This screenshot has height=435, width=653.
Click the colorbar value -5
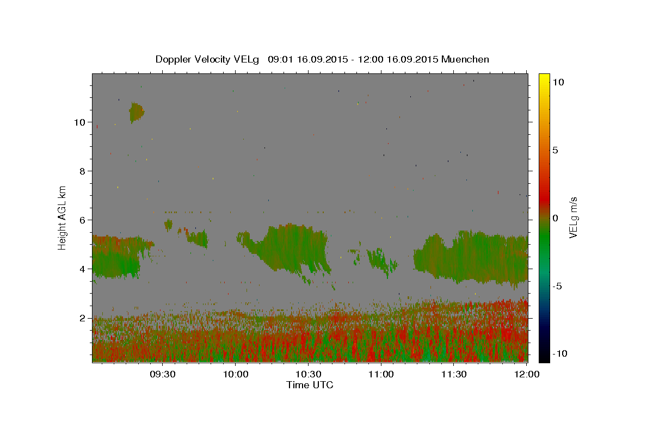click(x=557, y=286)
